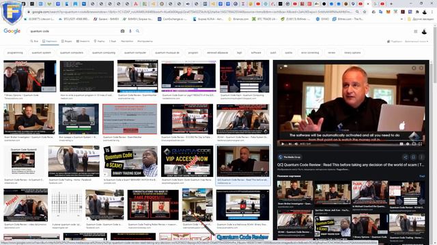The height and width of the screenshot is (245, 437).
Task: Click the browser address bar URL
Action: [192, 12]
